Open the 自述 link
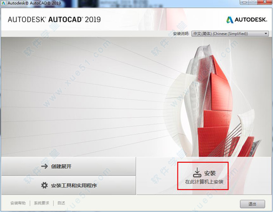This screenshot has height=212, width=273. 61,203
